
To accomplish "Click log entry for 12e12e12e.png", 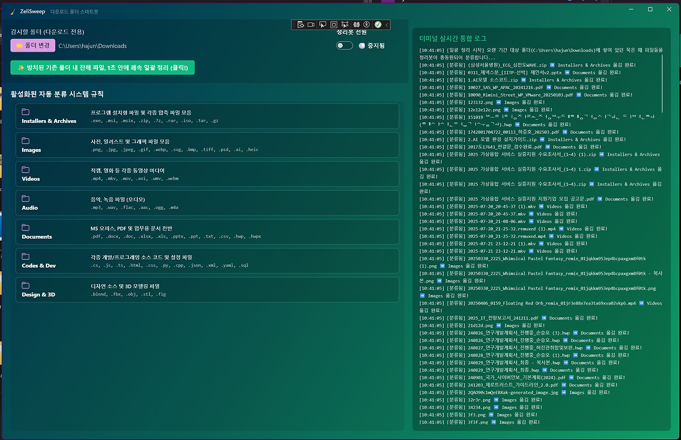I will [485, 110].
